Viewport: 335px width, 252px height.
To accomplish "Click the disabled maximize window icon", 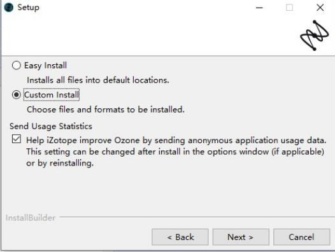I will pos(290,8).
